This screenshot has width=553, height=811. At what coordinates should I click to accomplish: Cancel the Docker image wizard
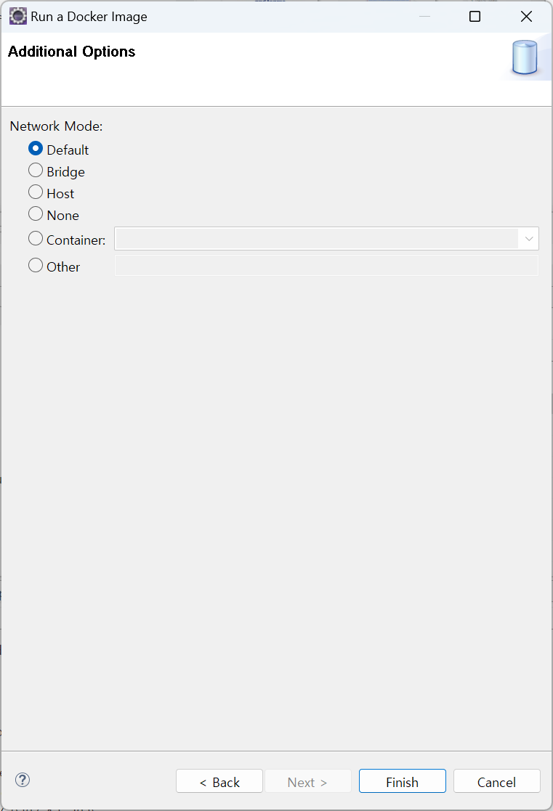[496, 782]
